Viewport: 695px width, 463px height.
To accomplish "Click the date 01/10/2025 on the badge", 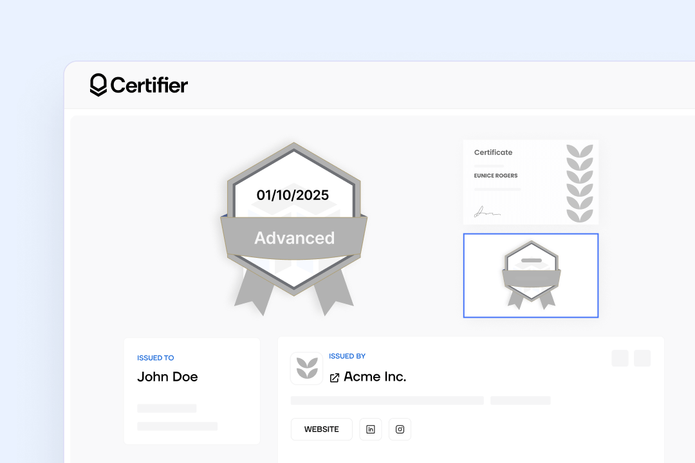I will click(293, 195).
